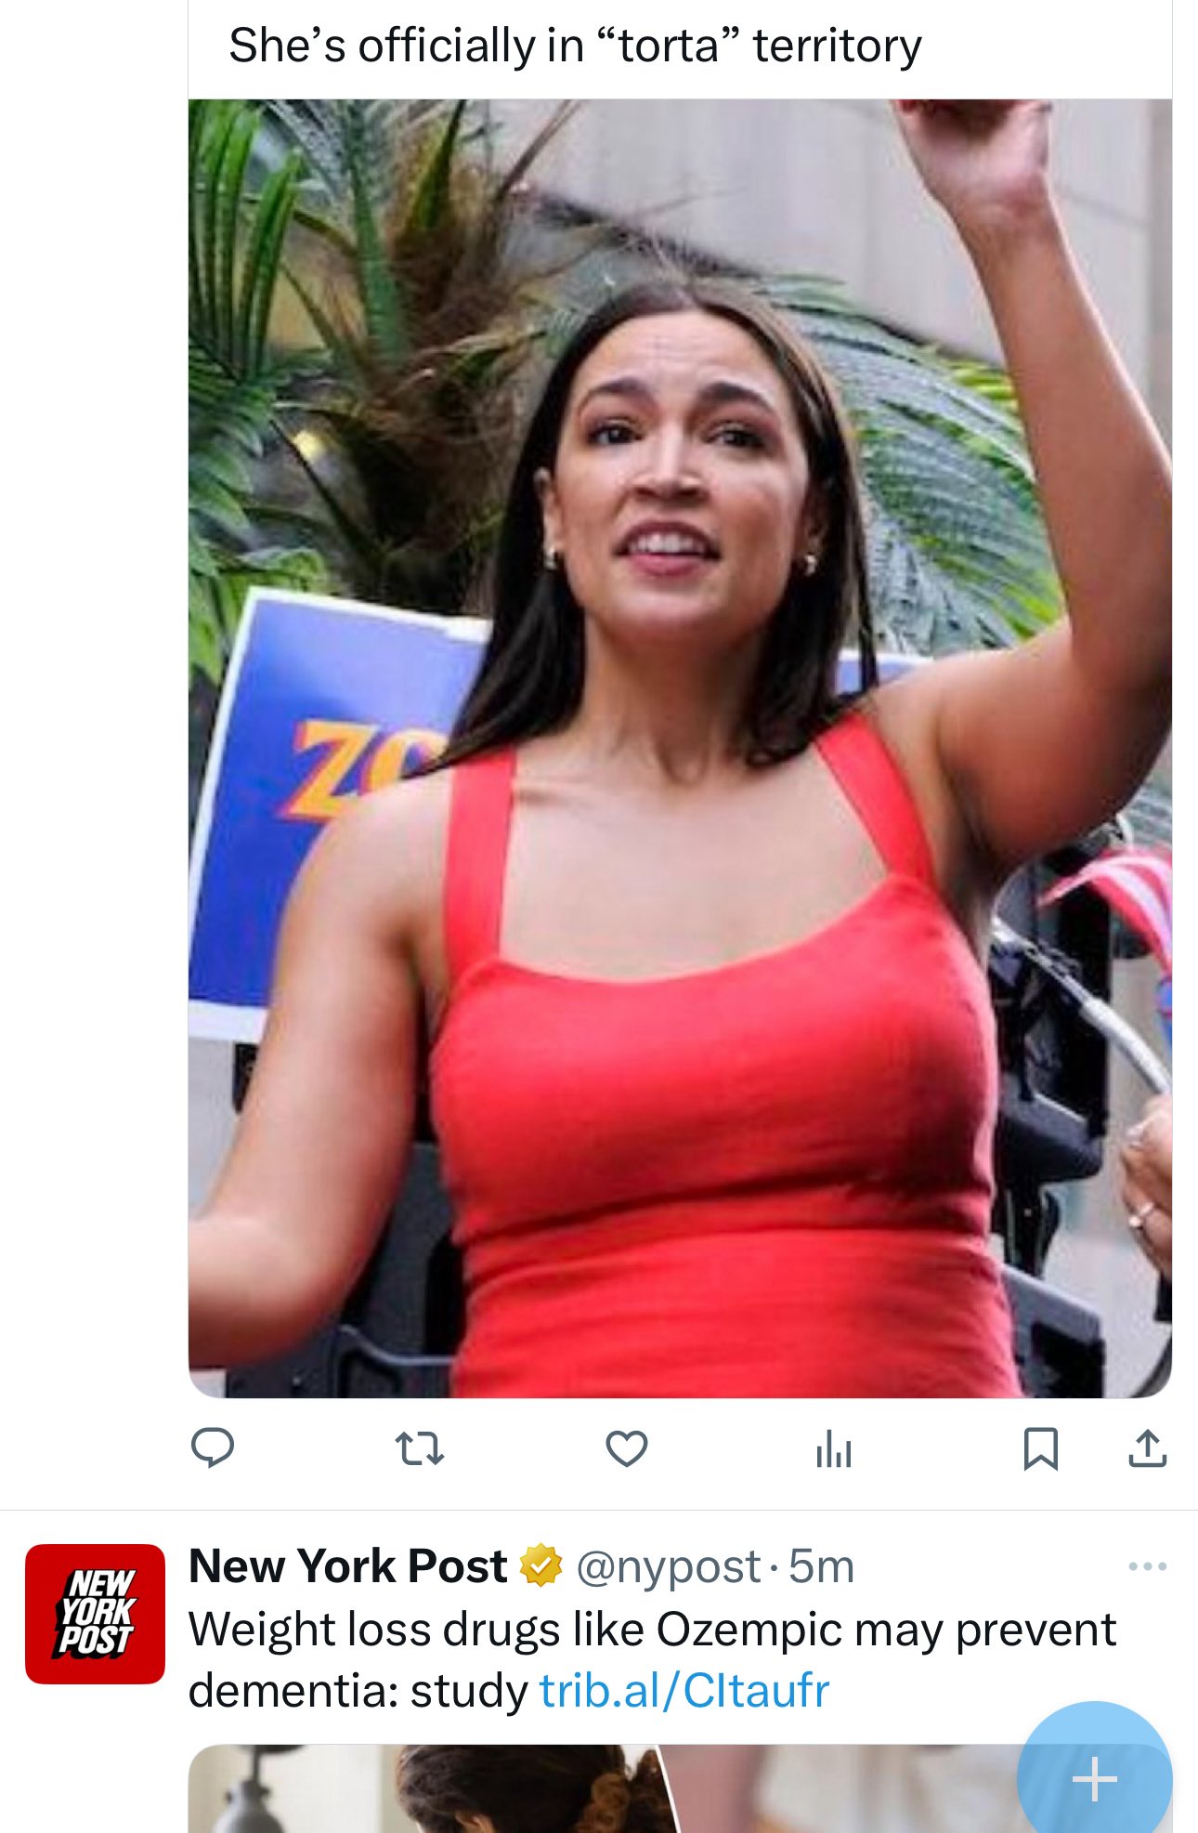The image size is (1198, 1833).
Task: Open the "torta" territory tweet text
Action: (x=575, y=46)
